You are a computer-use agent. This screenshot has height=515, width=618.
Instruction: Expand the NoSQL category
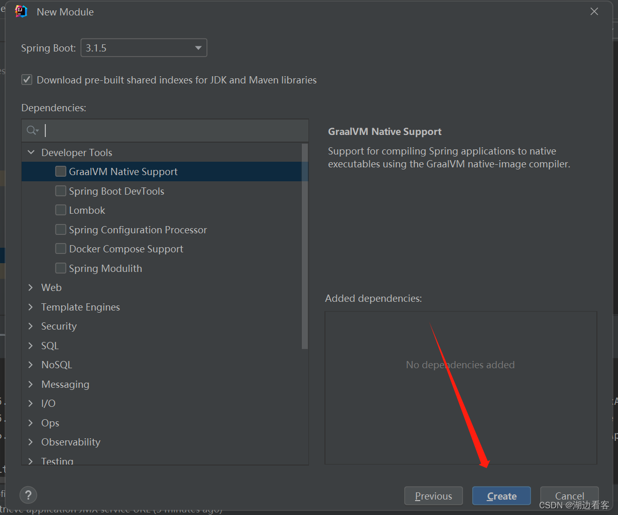point(31,365)
